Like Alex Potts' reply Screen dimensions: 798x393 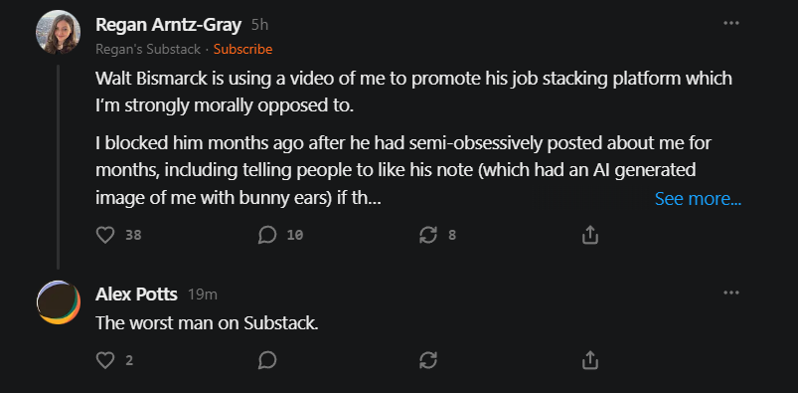coord(105,360)
